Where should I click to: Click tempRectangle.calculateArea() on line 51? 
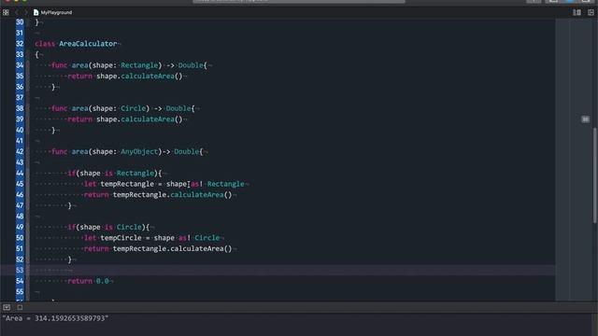(x=172, y=248)
